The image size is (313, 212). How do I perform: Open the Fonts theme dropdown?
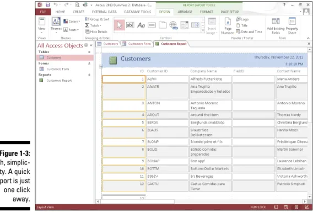coord(71,30)
